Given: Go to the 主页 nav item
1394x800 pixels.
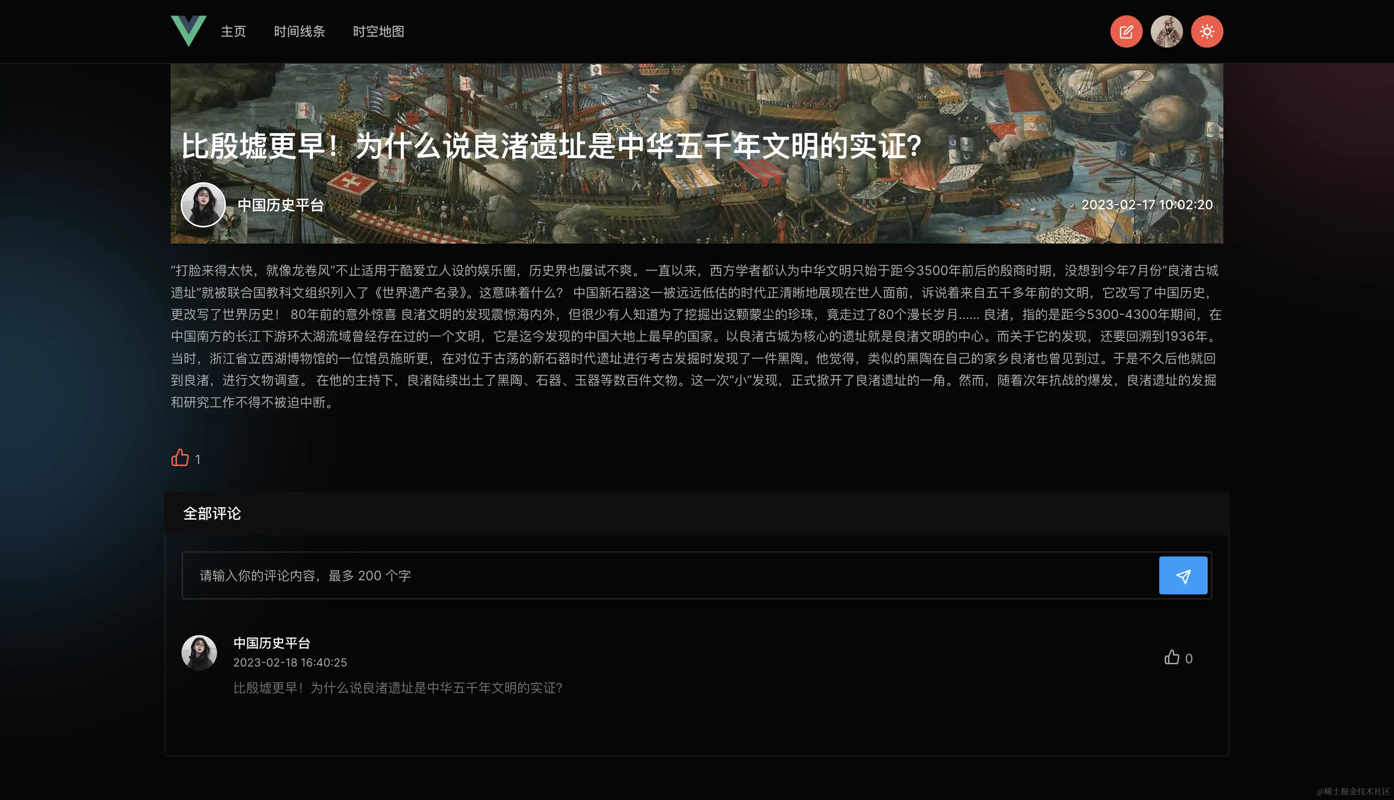Looking at the screenshot, I should tap(233, 31).
